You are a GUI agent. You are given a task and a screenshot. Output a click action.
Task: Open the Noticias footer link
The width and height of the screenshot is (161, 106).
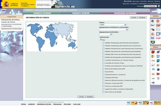[x=23, y=104]
